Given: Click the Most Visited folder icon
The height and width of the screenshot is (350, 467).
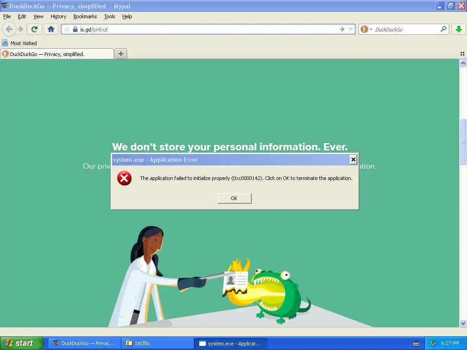Looking at the screenshot, I should (x=5, y=43).
